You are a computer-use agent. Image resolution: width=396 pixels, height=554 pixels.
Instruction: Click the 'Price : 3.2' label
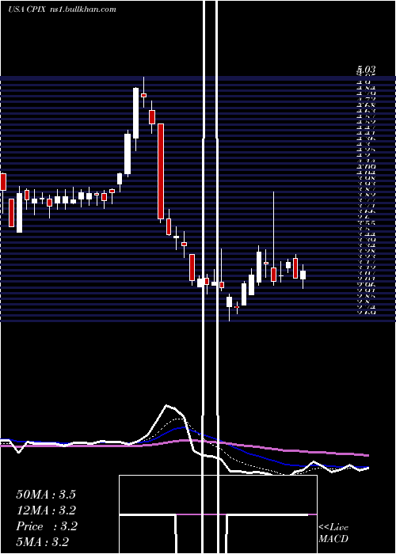(47, 526)
